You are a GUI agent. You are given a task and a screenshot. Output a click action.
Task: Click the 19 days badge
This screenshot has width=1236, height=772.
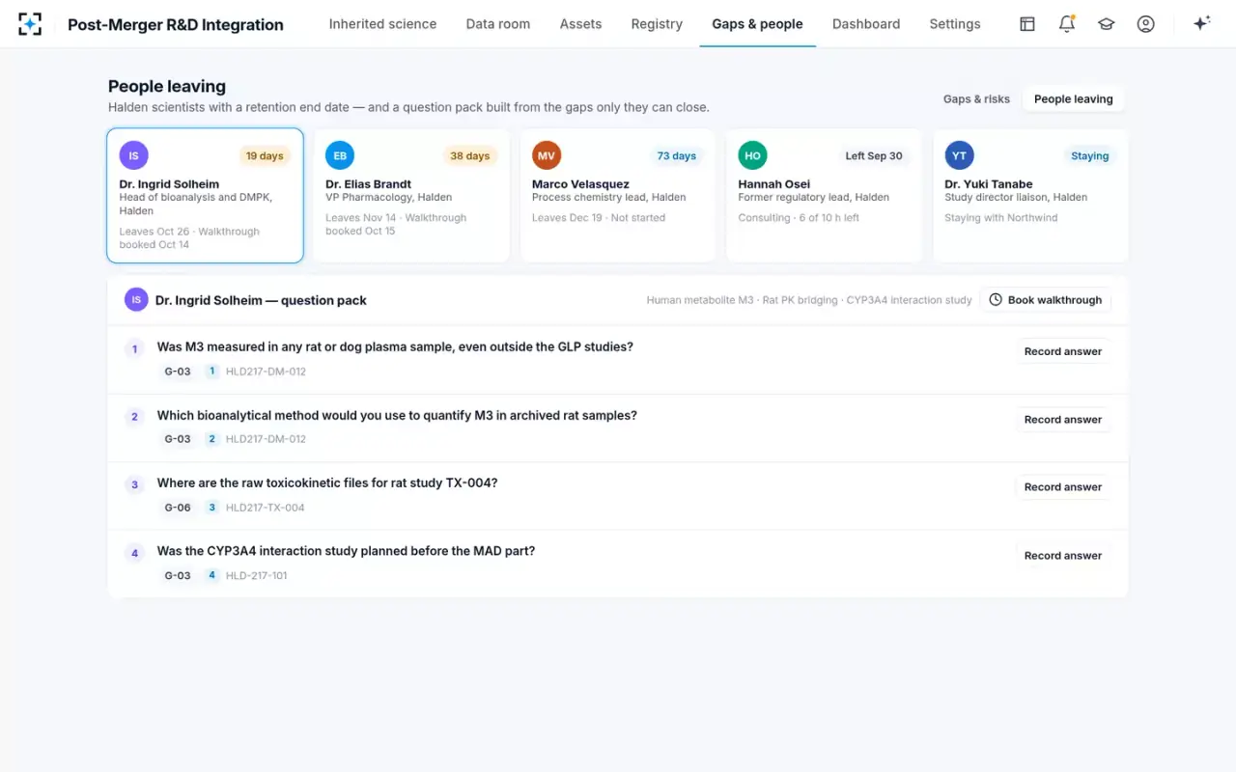(265, 156)
